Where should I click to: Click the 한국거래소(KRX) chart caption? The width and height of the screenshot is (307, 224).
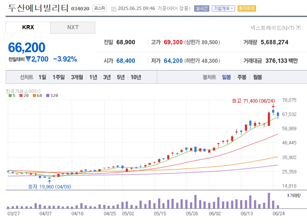click(23, 91)
